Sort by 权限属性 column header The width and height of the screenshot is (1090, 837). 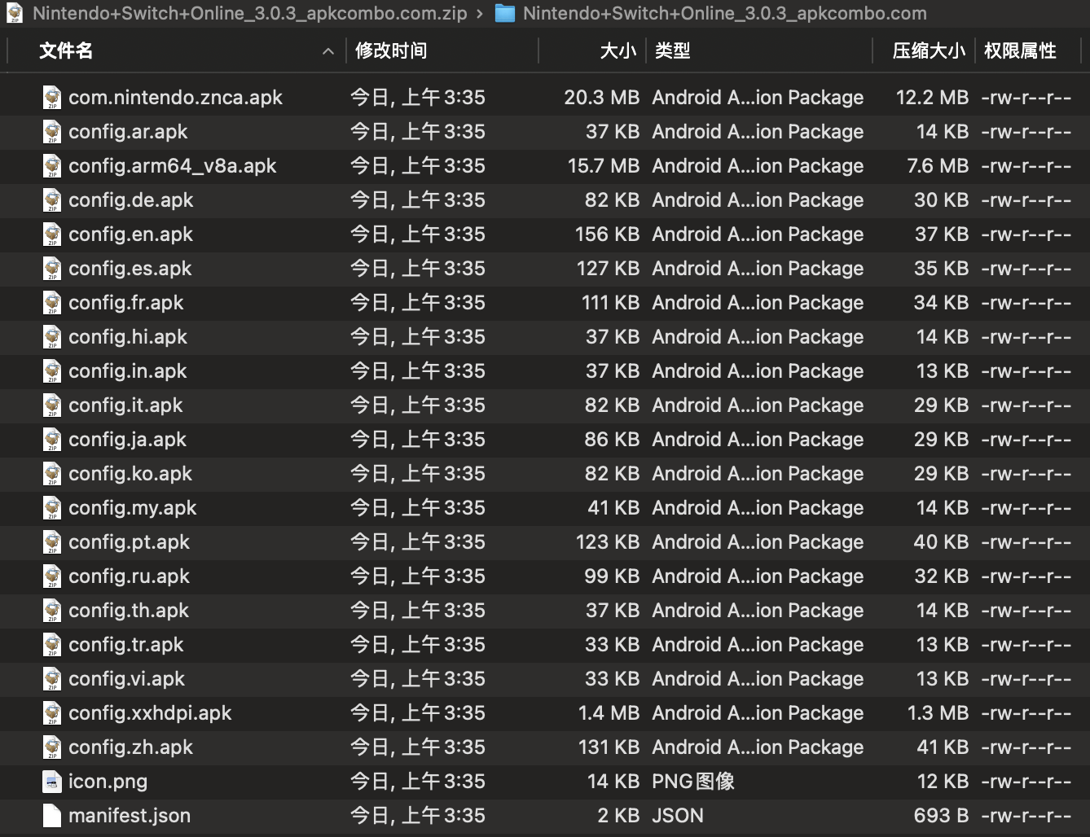pos(1020,51)
